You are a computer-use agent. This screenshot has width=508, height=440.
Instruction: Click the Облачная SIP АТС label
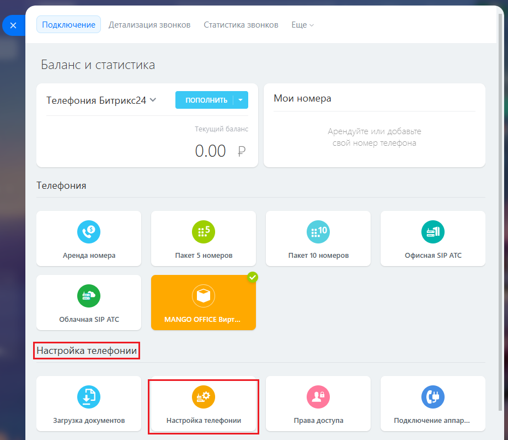coord(89,320)
